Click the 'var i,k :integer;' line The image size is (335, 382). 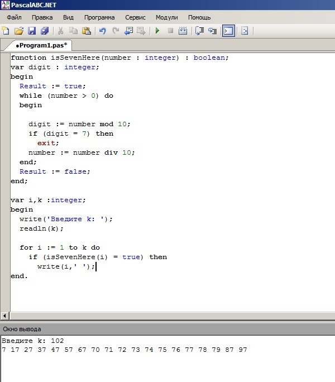48,200
